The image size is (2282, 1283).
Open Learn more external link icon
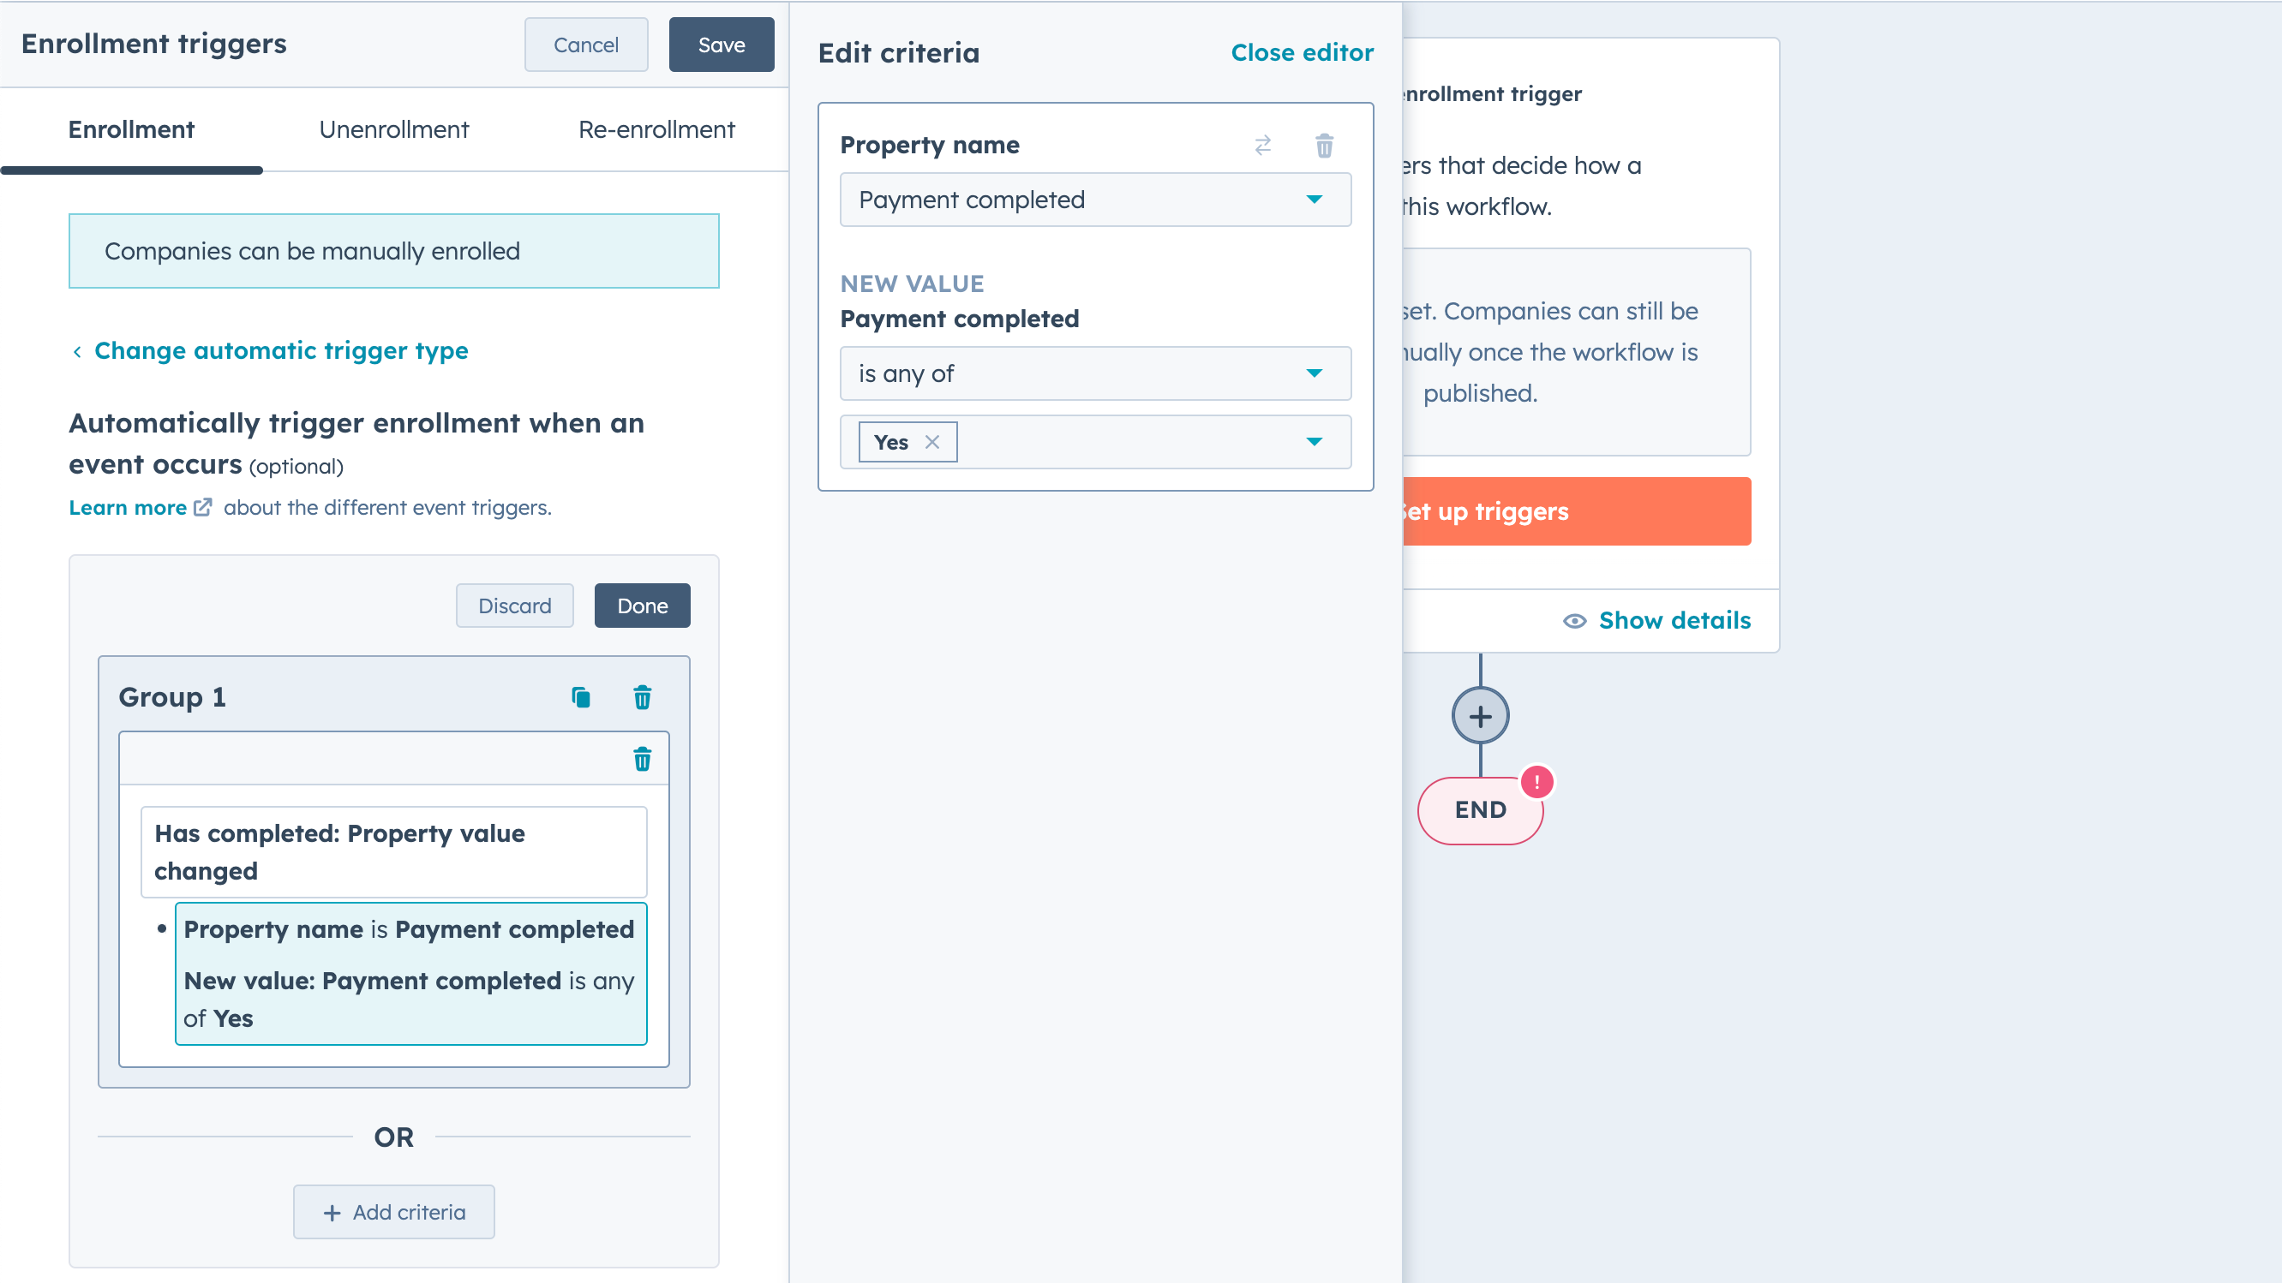pyautogui.click(x=203, y=507)
